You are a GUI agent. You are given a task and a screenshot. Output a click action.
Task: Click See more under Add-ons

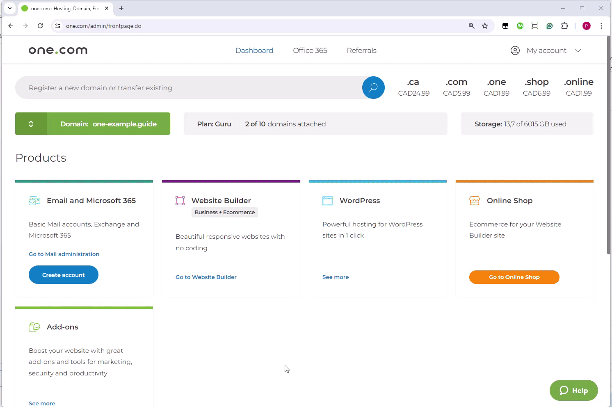pyautogui.click(x=42, y=403)
